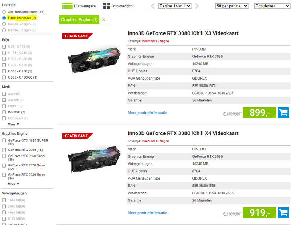
Task: Open 'Meer productinformatie' for iChill X3
Action: [147, 113]
